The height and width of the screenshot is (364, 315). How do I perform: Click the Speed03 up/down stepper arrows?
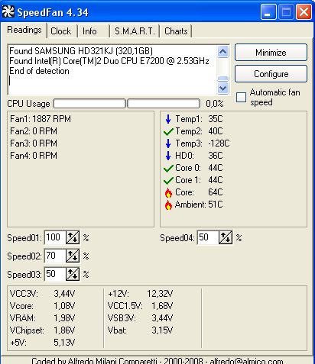(x=73, y=274)
